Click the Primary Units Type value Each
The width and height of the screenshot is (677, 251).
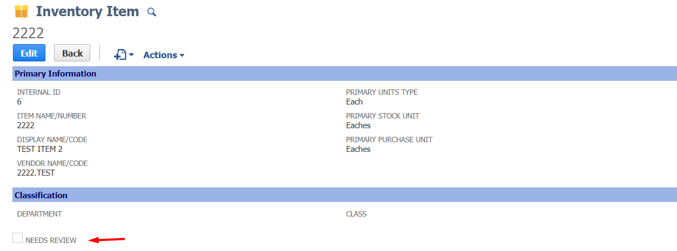pos(354,102)
